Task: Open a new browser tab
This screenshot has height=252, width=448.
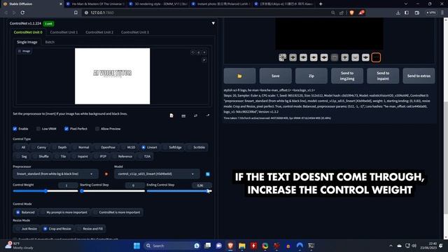Action: 321,4
